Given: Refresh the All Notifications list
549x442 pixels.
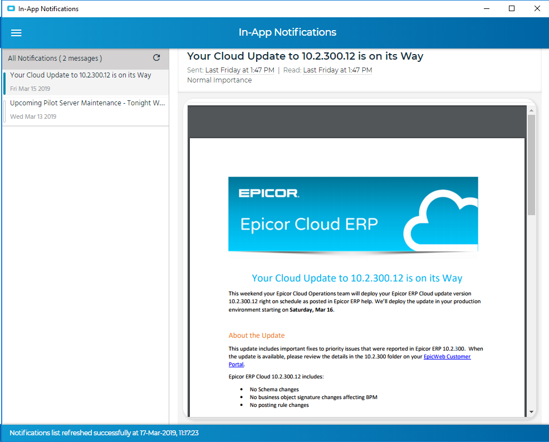Looking at the screenshot, I should click(x=156, y=58).
